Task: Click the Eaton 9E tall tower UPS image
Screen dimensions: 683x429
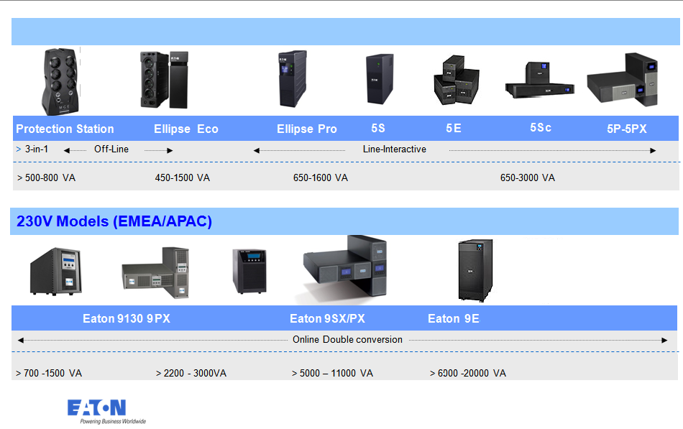Action: (475, 270)
